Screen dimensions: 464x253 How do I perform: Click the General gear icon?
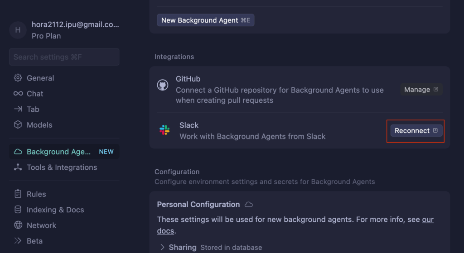click(x=18, y=78)
